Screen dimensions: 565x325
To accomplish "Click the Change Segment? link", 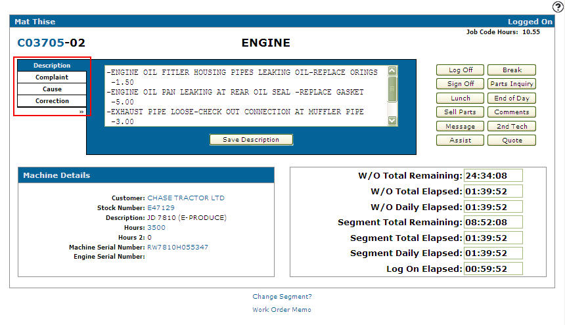I will [282, 297].
